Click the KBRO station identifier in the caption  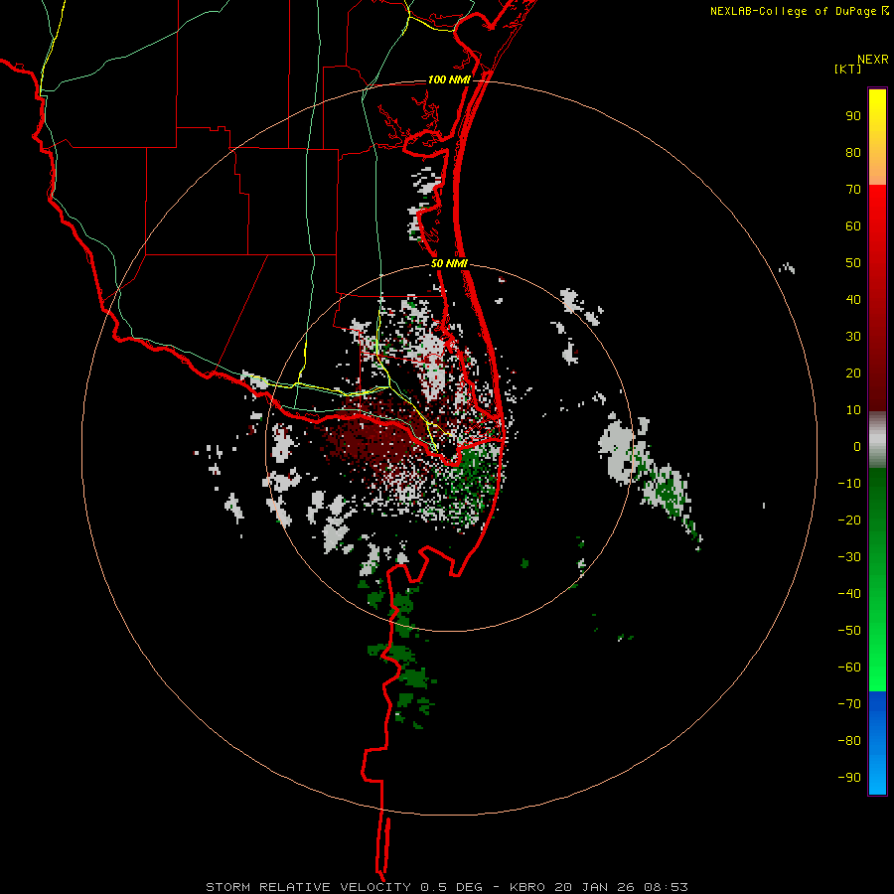[528, 887]
